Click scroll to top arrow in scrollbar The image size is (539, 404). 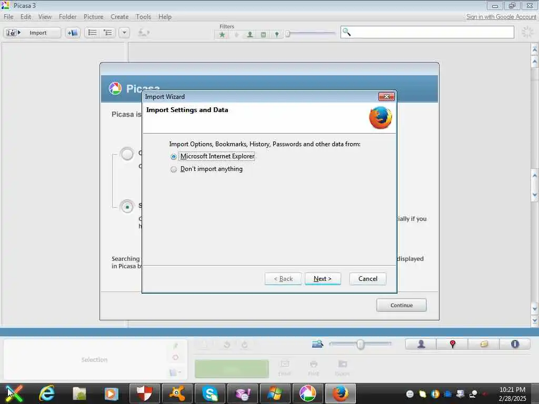click(535, 49)
